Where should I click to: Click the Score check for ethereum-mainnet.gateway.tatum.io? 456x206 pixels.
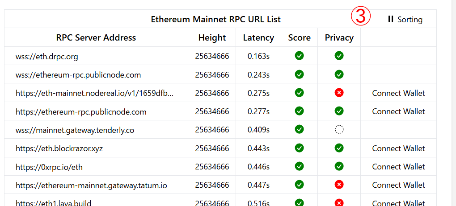pyautogui.click(x=299, y=184)
